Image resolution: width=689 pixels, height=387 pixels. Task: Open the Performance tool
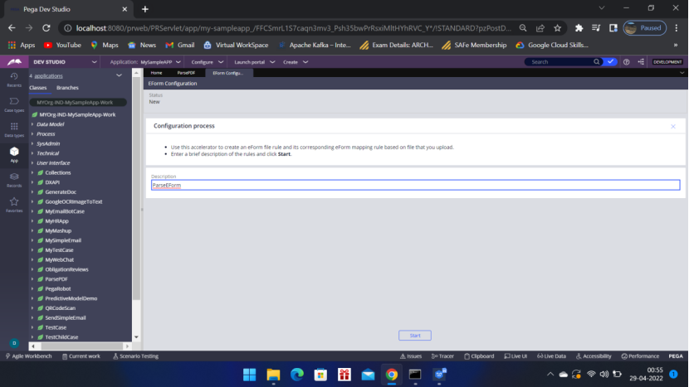(x=640, y=356)
